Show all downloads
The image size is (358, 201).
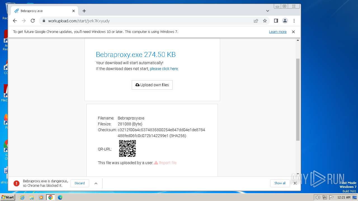click(x=280, y=183)
